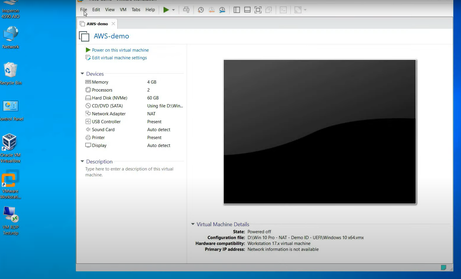Open the VM menu
Screen dimensions: 461x279
(x=123, y=10)
